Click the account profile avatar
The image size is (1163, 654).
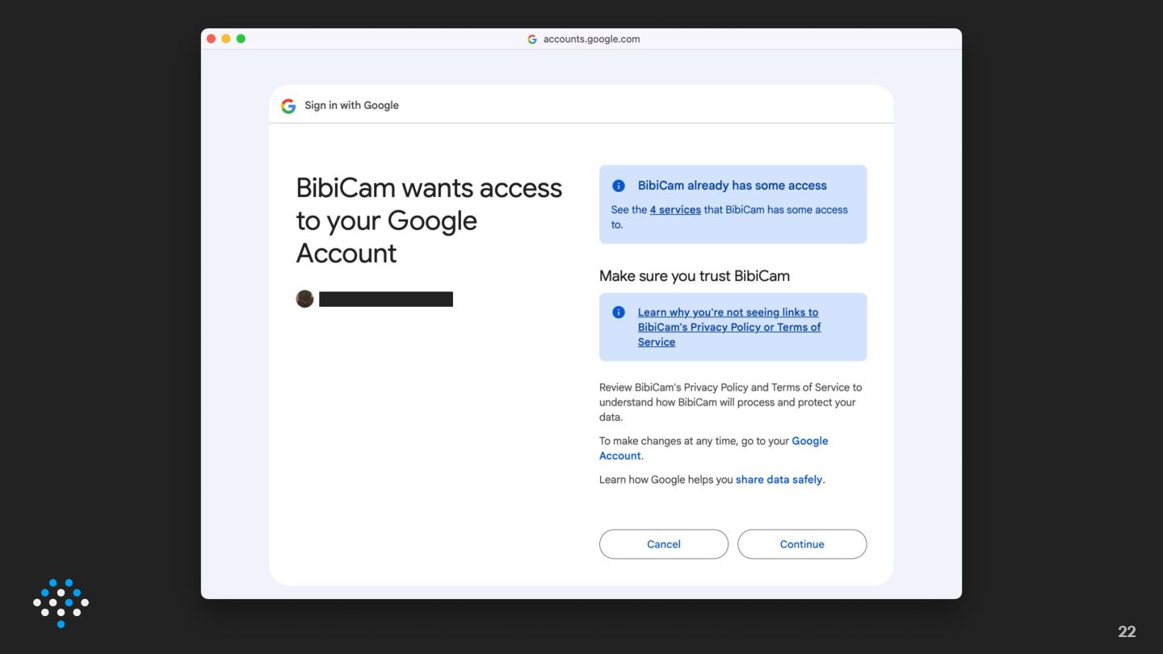pos(304,299)
